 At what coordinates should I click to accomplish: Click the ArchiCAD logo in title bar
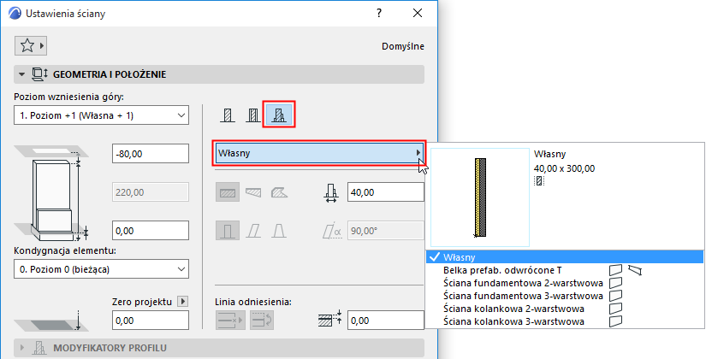[x=15, y=13]
